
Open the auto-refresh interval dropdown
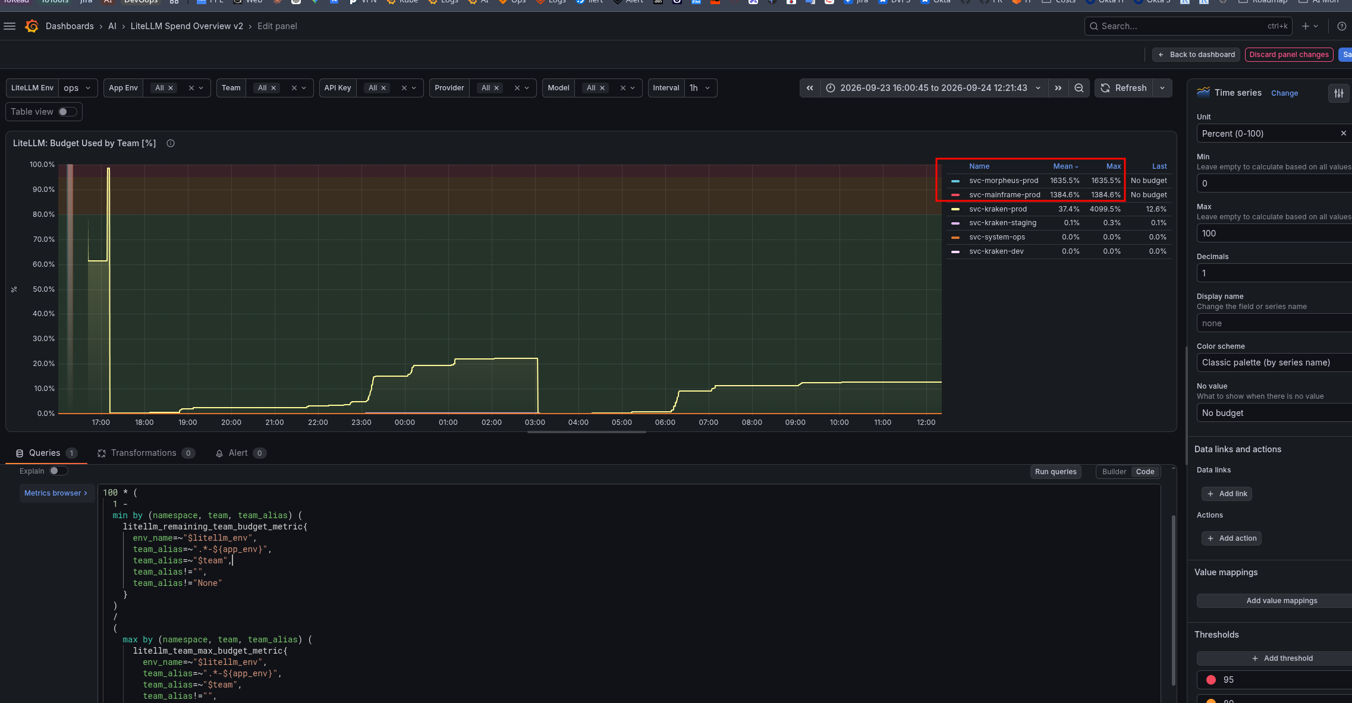point(1162,88)
